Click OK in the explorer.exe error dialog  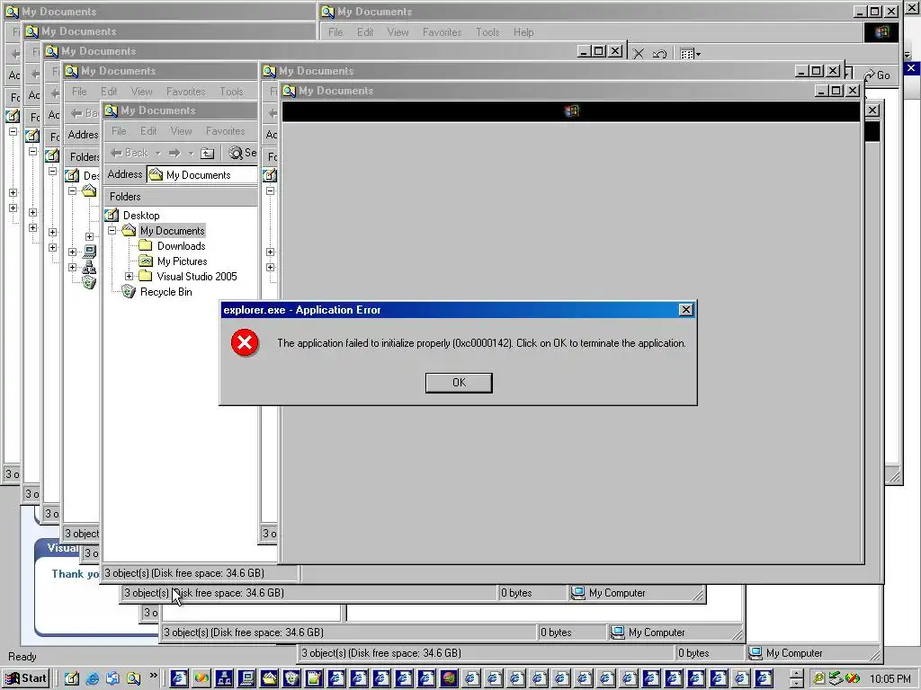pyautogui.click(x=459, y=383)
